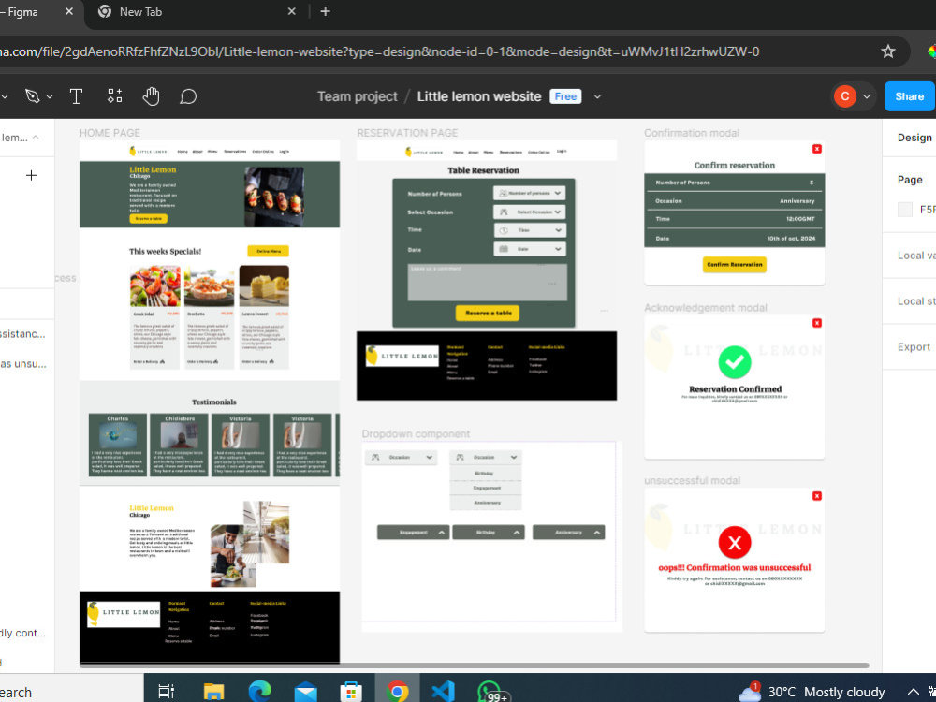Click the expanded Engagement dropdown variant
936x702 pixels.
[x=413, y=532]
